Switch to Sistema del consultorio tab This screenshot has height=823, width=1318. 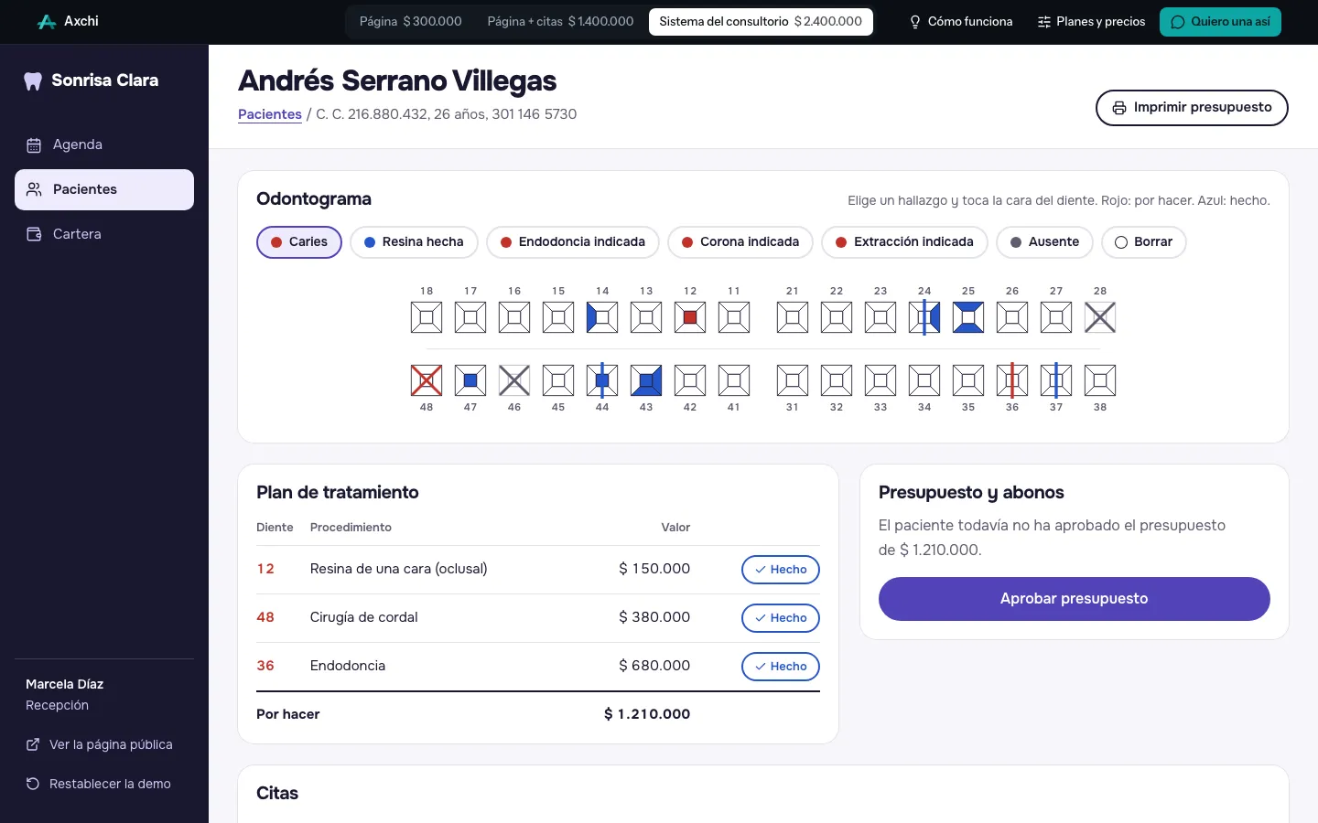coord(761,22)
